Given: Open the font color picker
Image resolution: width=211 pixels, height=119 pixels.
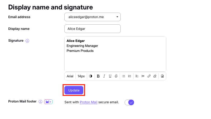Looking at the screenshot, I should pyautogui.click(x=91, y=76).
